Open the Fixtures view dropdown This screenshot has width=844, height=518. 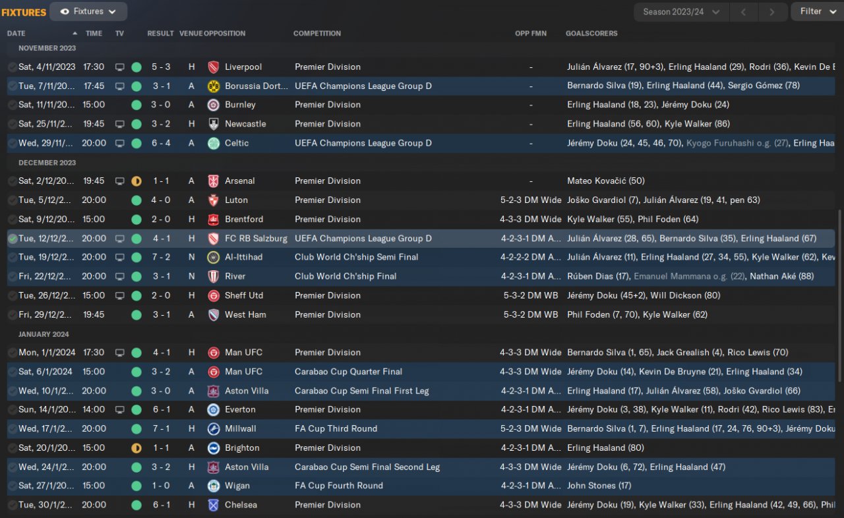[88, 11]
